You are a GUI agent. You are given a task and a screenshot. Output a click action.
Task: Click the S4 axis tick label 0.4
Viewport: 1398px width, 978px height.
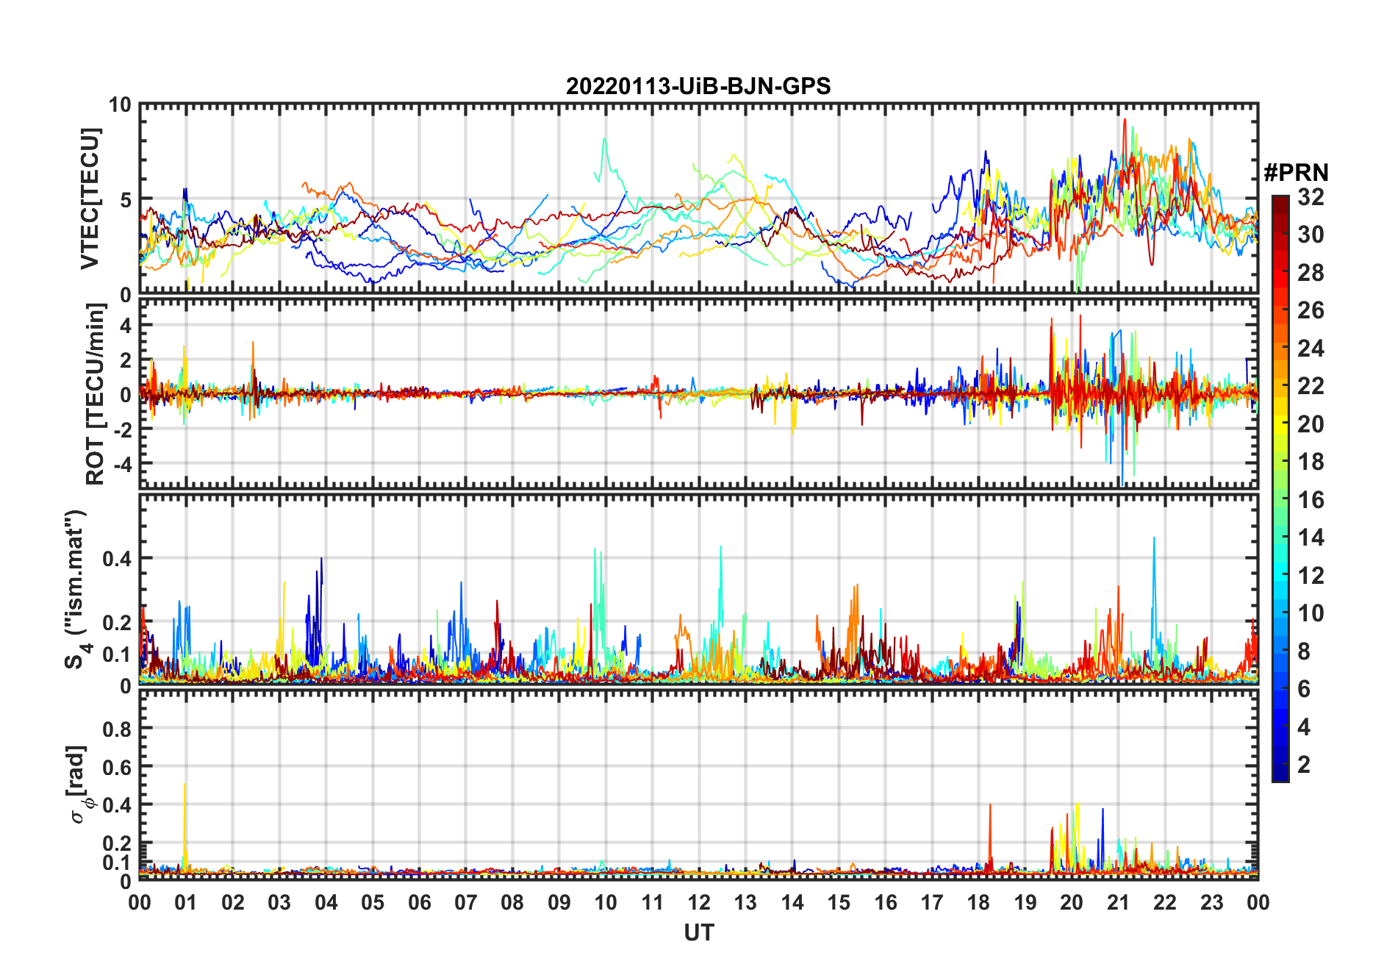coord(118,559)
